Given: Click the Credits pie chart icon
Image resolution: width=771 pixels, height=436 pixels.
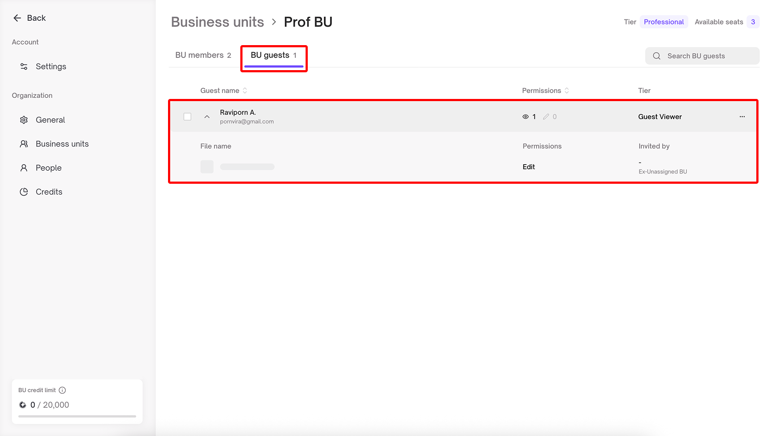Looking at the screenshot, I should tap(24, 192).
